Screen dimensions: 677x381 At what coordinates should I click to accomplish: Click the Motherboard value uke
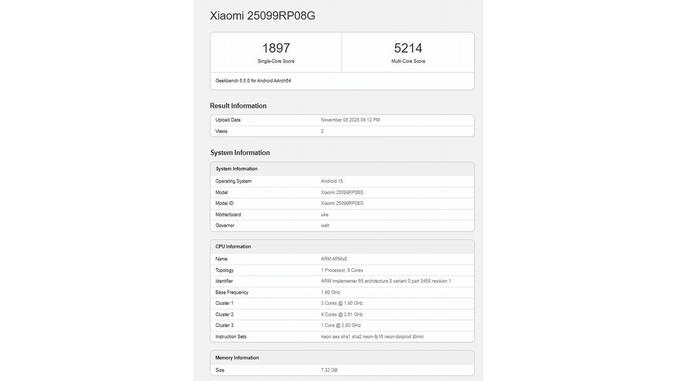tap(325, 214)
